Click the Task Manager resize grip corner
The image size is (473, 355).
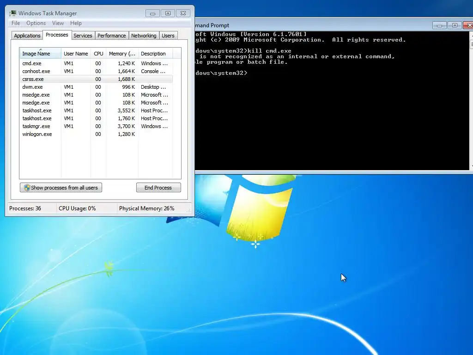coord(189,210)
